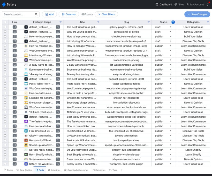The image size is (212, 176).
Task: Upload featured image for Flux-Checkout-vs row
Action: coord(58,131)
